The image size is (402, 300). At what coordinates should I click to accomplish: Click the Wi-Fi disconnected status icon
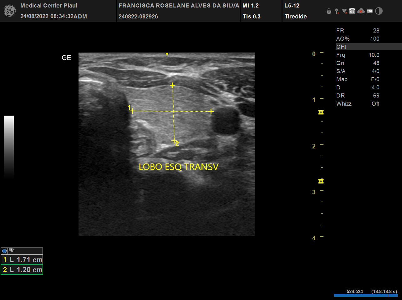click(x=344, y=11)
